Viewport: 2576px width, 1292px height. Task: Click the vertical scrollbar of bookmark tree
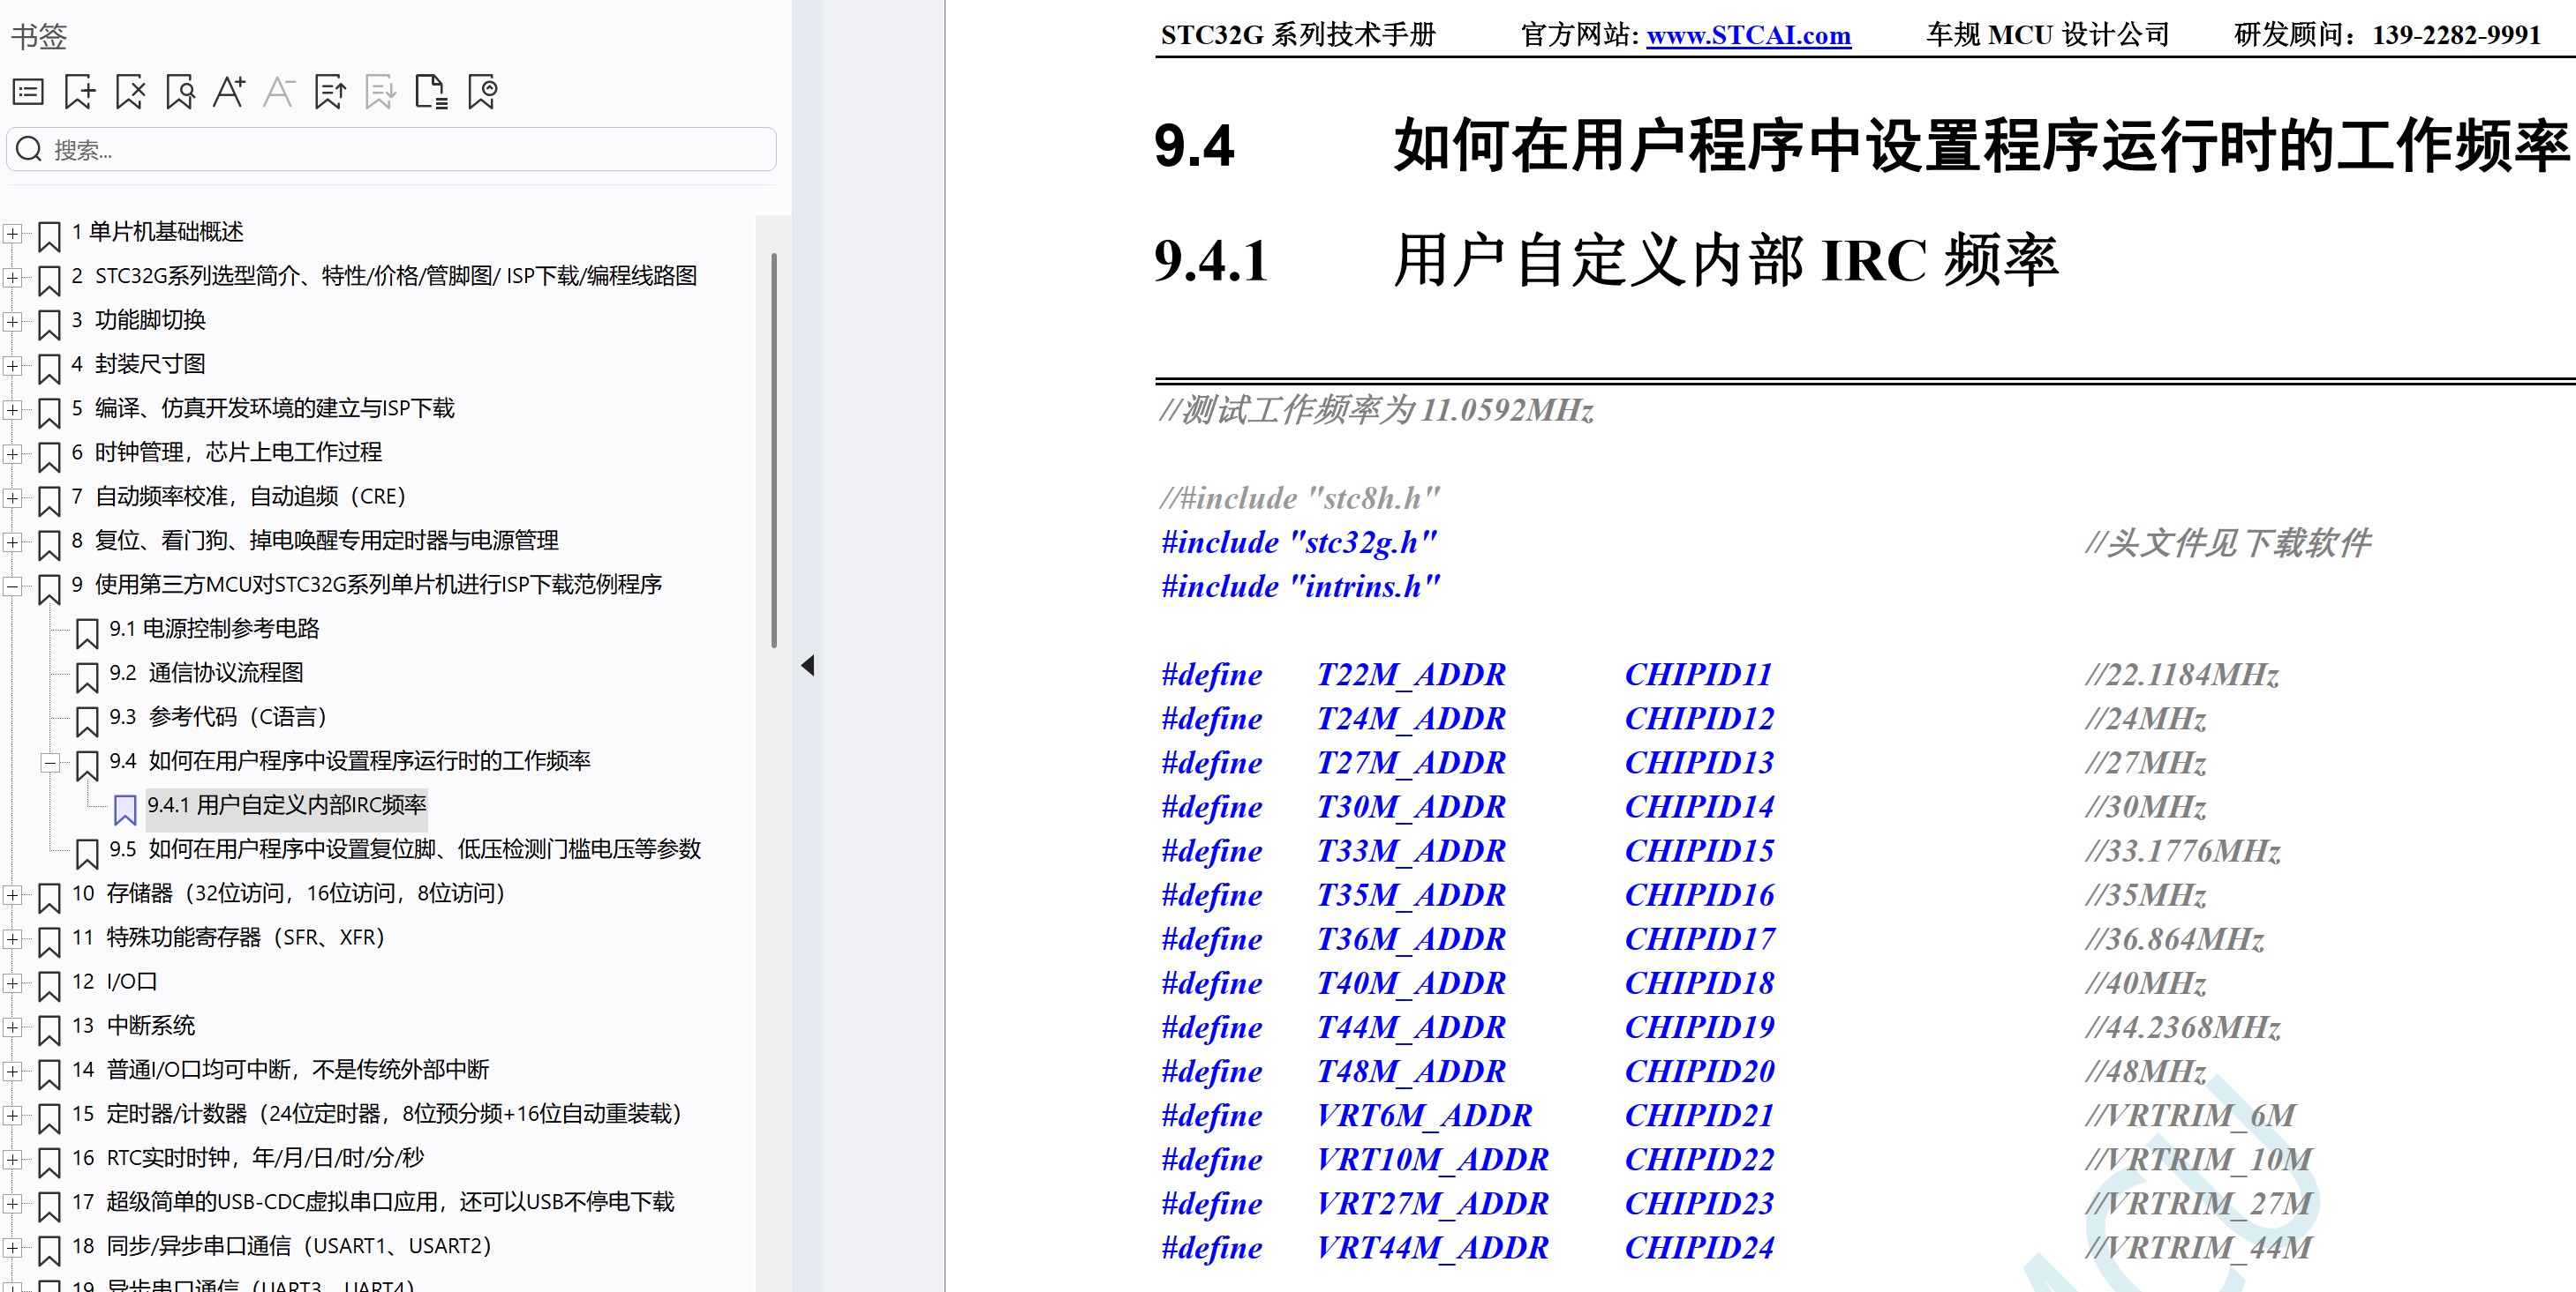[x=774, y=450]
